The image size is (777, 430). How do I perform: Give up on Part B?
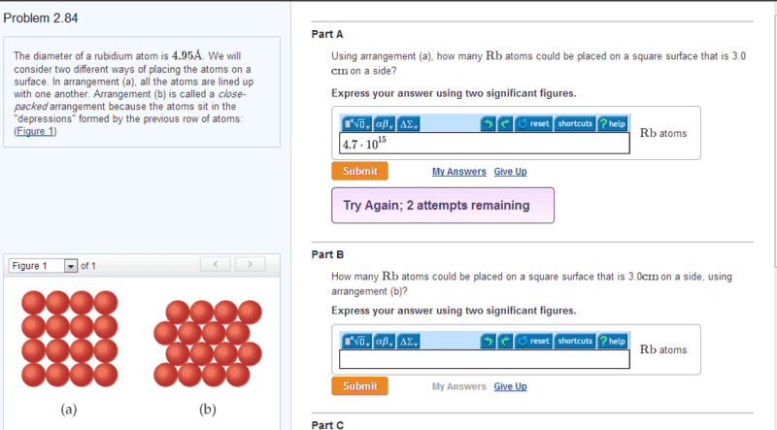click(x=510, y=386)
